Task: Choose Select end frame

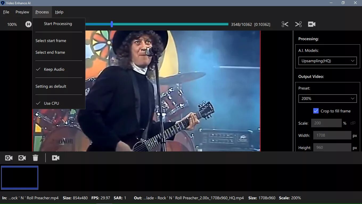Action: [59, 52]
